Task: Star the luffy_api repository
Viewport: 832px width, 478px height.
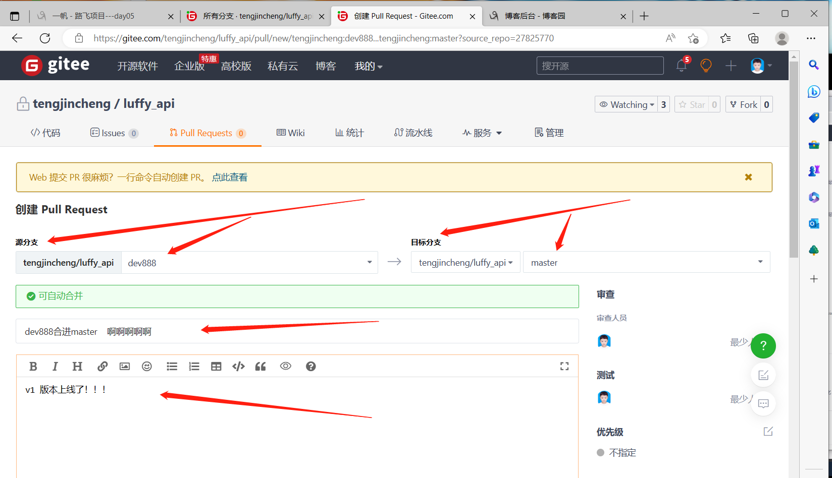Action: tap(692, 104)
